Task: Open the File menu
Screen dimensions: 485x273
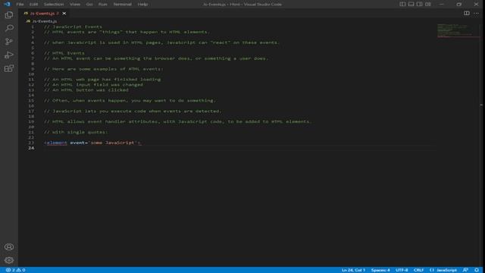Action: tap(20, 5)
